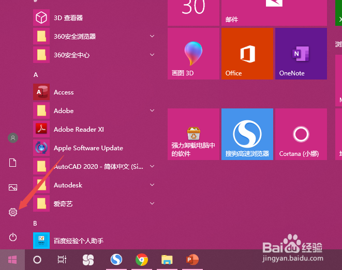Open the Office tile
This screenshot has width=342, height=270.
(247, 54)
